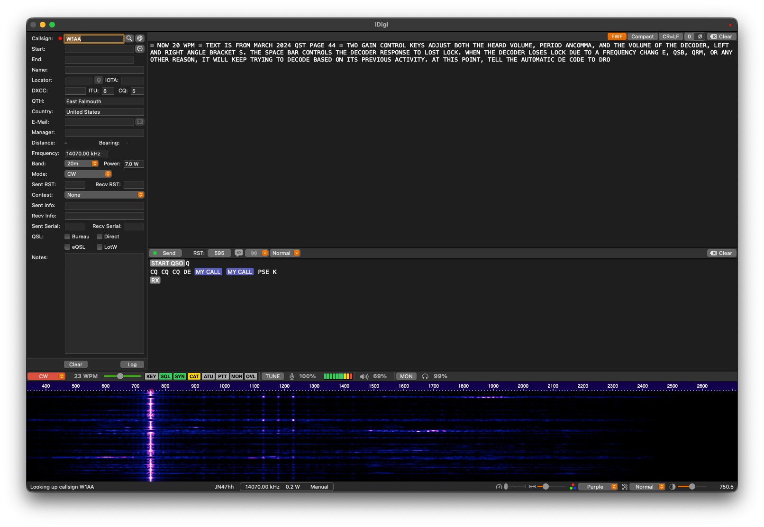Toggle the MON indicator beside PTT
Image resolution: width=764 pixels, height=527 pixels.
pyautogui.click(x=236, y=376)
